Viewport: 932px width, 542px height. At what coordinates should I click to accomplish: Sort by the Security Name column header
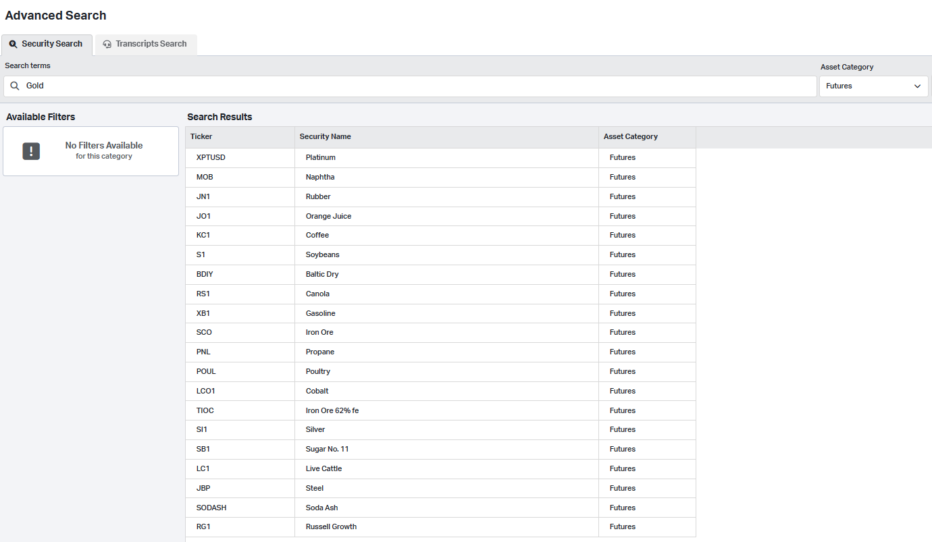tap(325, 136)
